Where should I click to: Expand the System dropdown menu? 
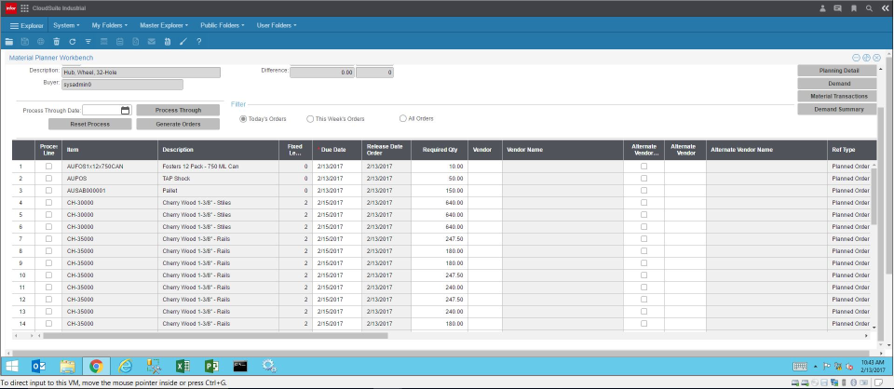tap(66, 25)
